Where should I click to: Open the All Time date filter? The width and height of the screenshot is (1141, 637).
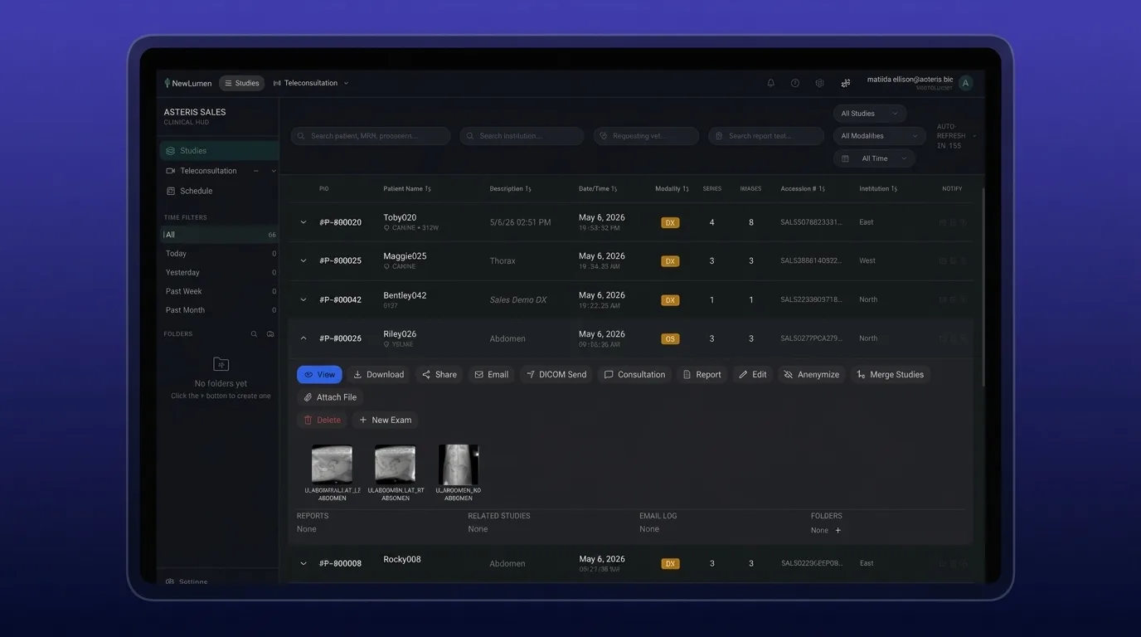[x=874, y=158]
